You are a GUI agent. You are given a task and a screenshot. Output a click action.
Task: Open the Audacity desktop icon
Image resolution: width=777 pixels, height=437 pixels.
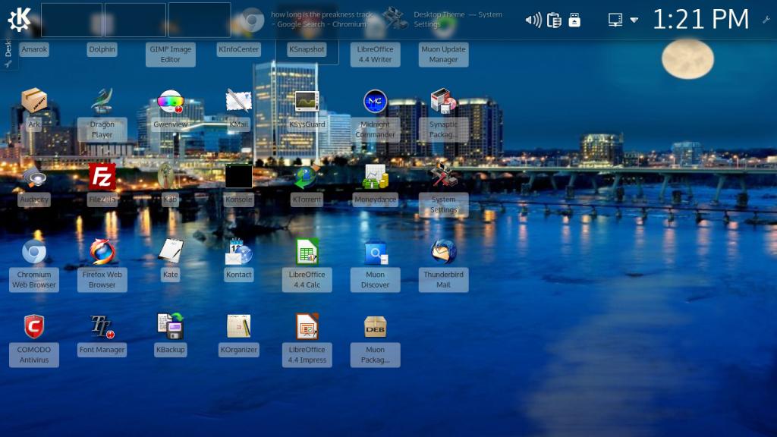[33, 178]
